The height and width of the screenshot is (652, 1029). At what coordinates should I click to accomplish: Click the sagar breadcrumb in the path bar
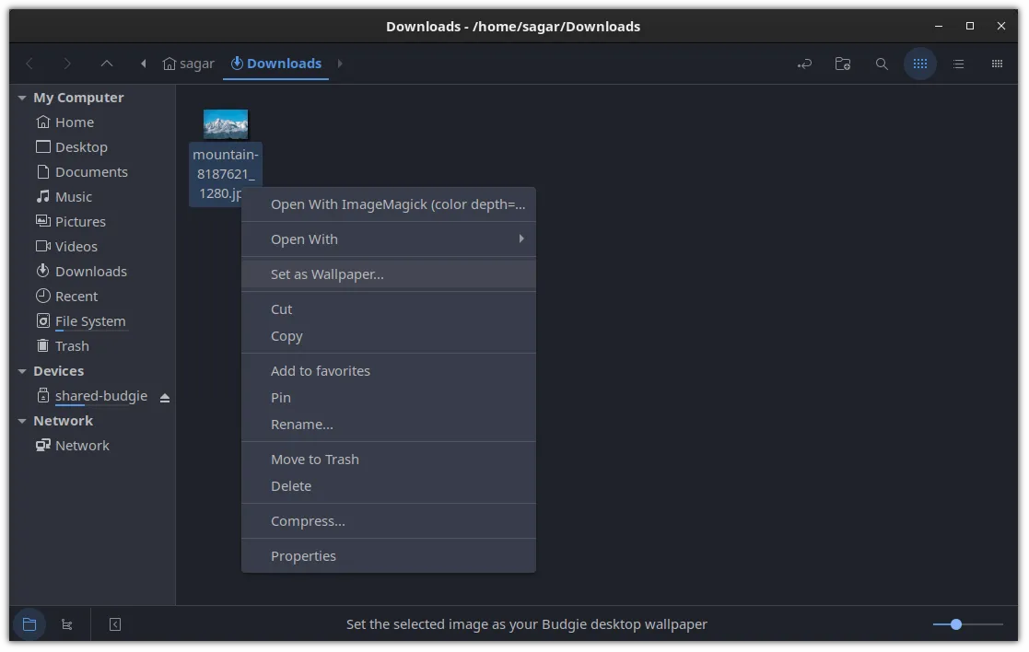point(188,64)
